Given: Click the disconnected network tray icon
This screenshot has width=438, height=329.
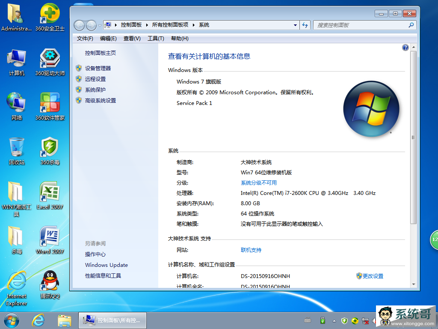Looking at the screenshot, I should [365, 320].
